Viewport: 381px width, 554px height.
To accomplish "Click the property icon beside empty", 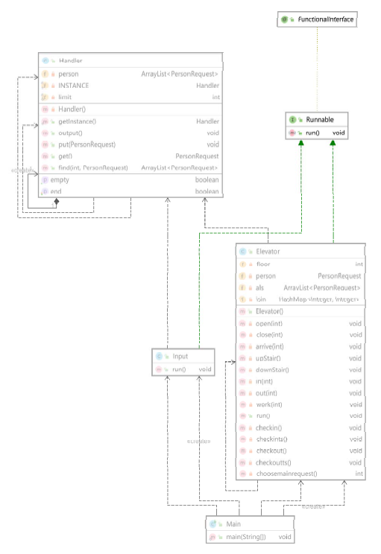I will (45, 180).
